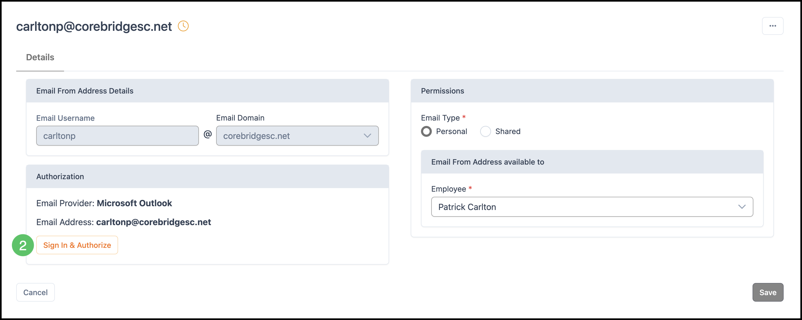Click the Cancel button

pos(35,292)
